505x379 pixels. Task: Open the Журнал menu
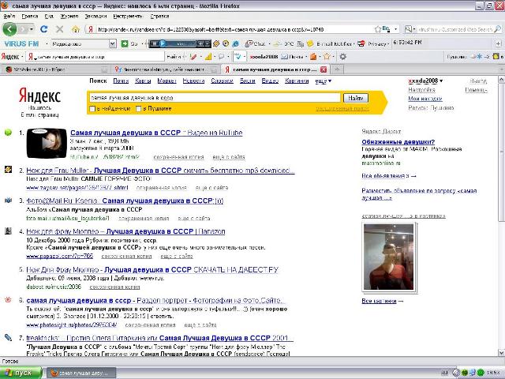tap(69, 16)
